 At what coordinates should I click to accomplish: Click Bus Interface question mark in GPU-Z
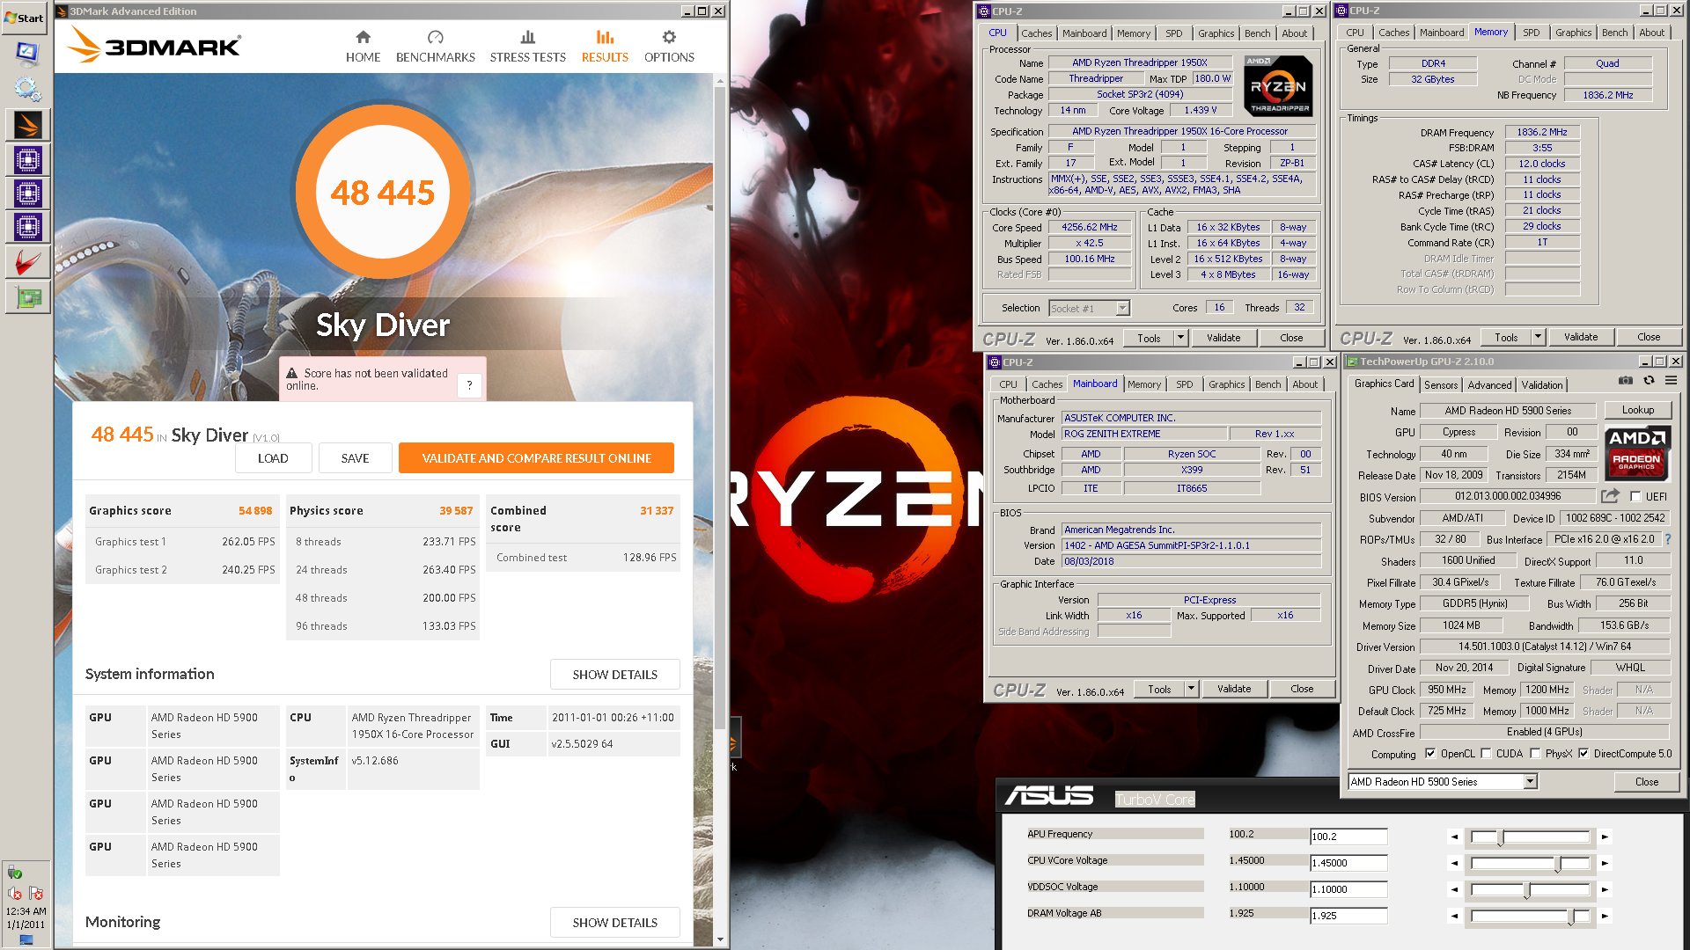[1668, 539]
